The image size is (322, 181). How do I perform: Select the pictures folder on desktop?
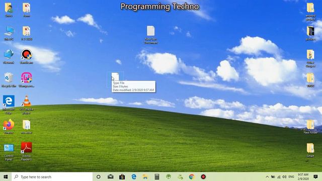coord(310,33)
